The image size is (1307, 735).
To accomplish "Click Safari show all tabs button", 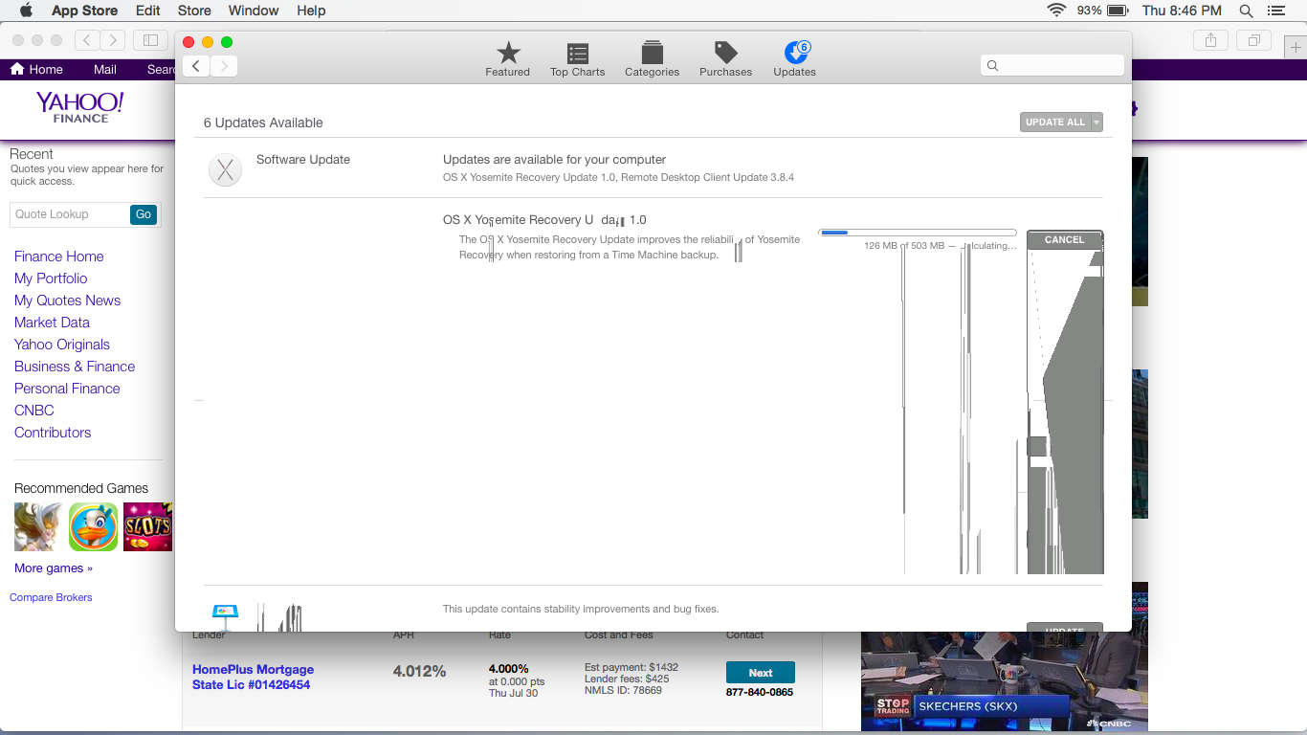I will [x=1252, y=40].
